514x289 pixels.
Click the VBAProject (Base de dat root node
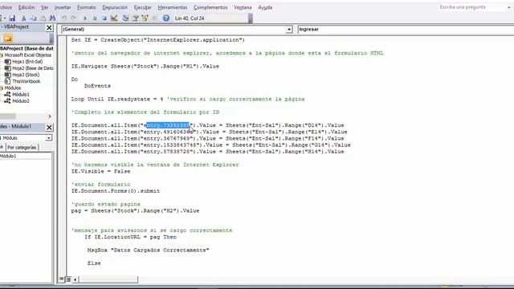[x=27, y=48]
